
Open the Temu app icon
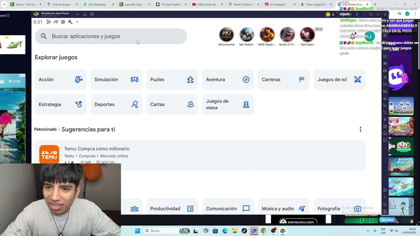pos(49,154)
